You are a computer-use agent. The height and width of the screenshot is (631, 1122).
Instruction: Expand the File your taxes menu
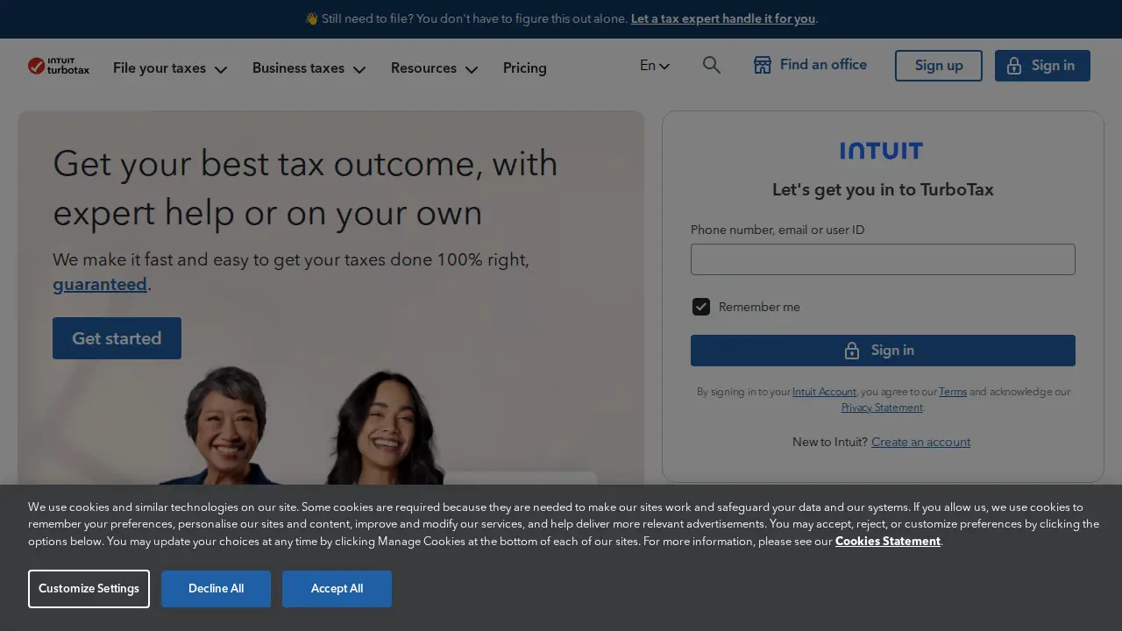[x=170, y=67]
